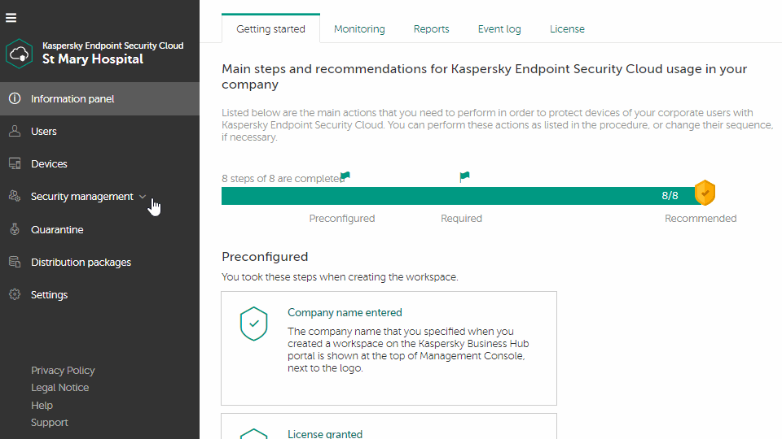
Task: Click the Kaspersky cloud logo icon
Action: 19,53
